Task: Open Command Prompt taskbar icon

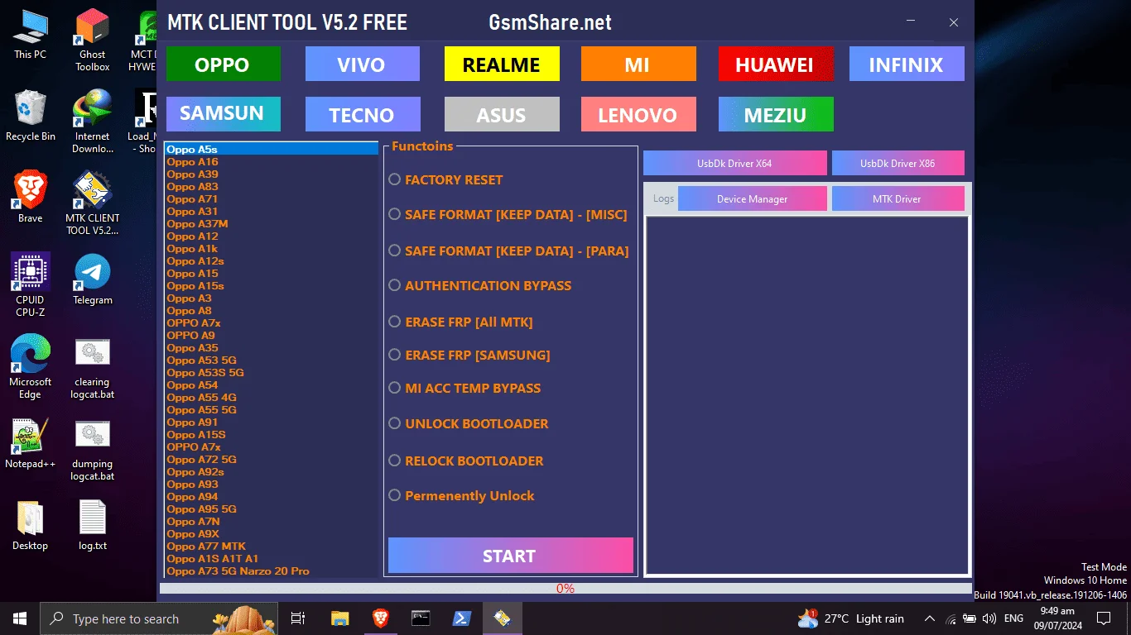Action: [421, 618]
